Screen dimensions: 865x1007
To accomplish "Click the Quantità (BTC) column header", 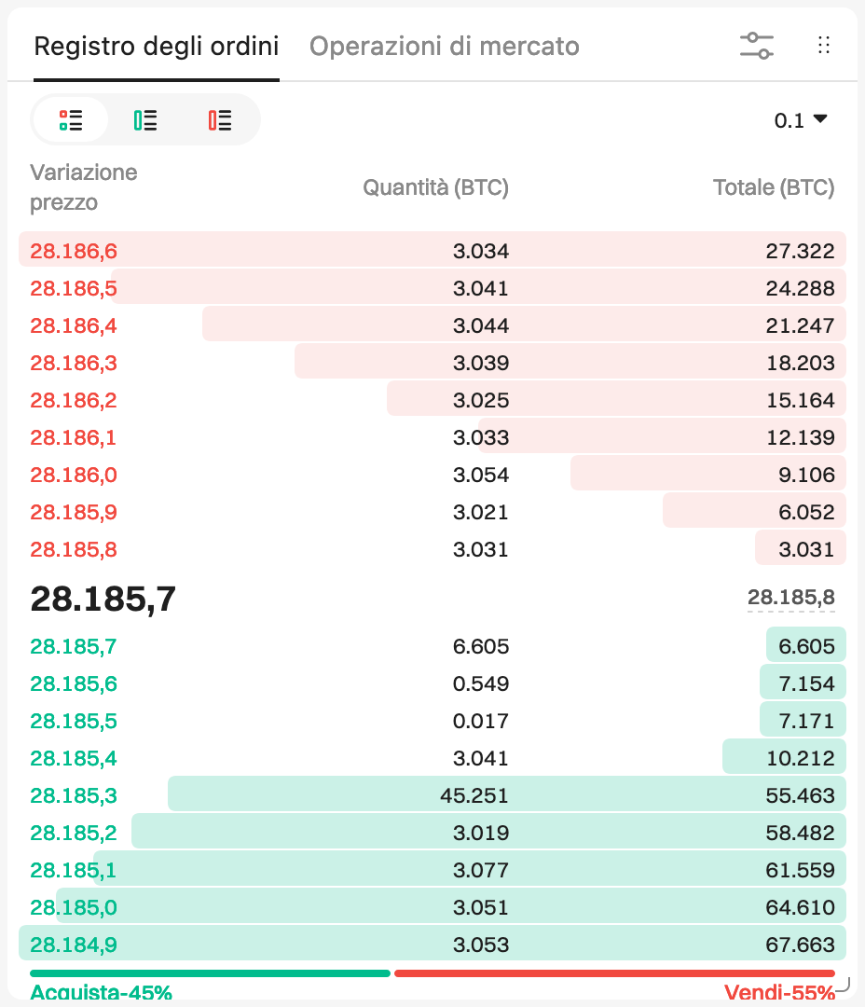I will [x=435, y=187].
